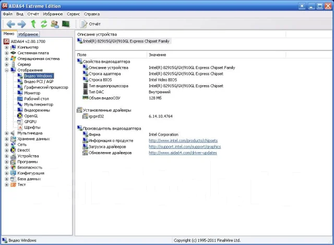Open the Сервис menu
This screenshot has height=245, width=334.
pos(73,14)
